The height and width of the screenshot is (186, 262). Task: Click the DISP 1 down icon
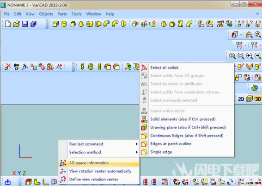(254, 45)
